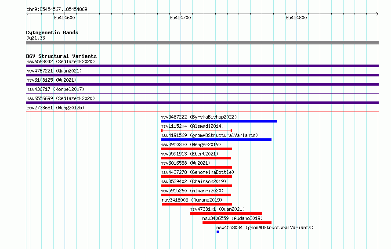Click the left arrow of the ruler
391x249 pixels.
(27, 14)
